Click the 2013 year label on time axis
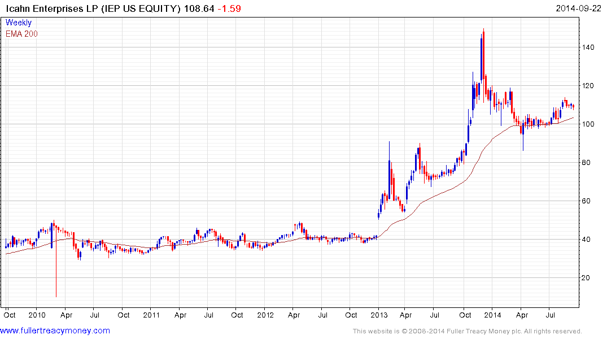607x339 pixels. tap(379, 315)
